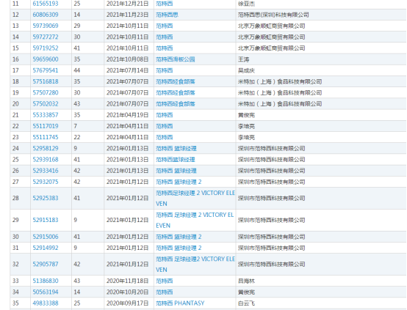Open application number 52932075 link
The width and height of the screenshot is (407, 310).
tap(46, 182)
